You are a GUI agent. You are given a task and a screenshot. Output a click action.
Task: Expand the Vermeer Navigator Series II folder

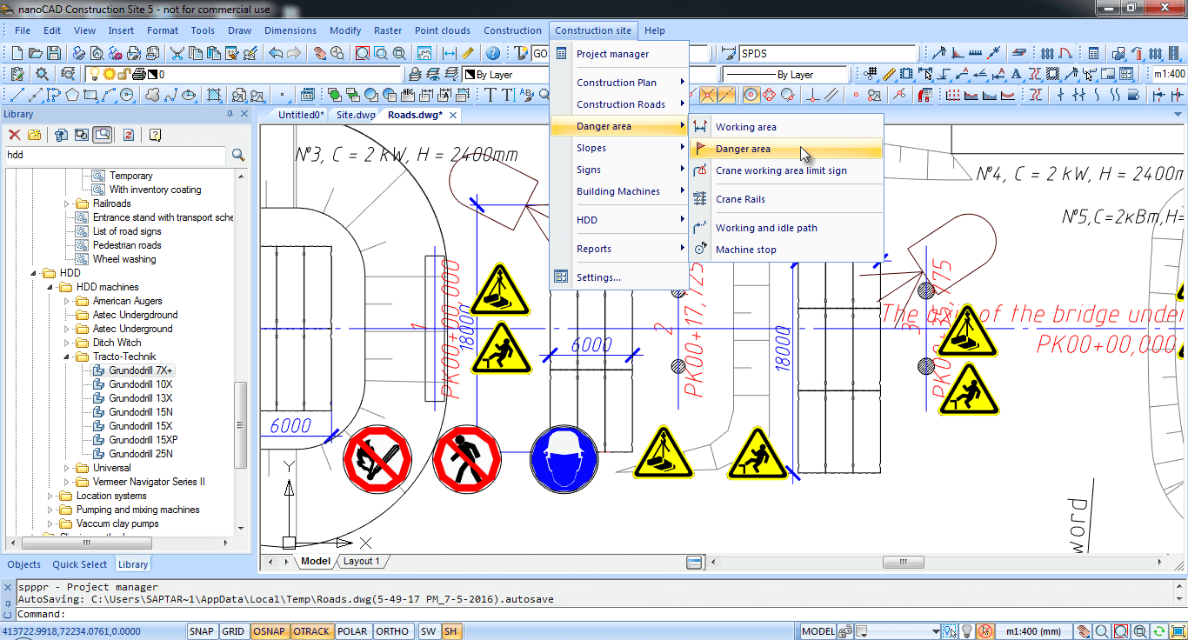[67, 482]
